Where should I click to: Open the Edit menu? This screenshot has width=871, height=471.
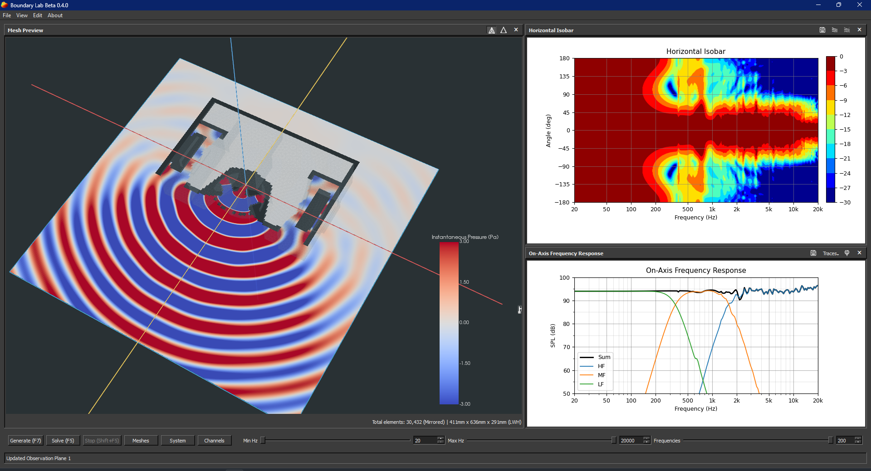point(38,15)
